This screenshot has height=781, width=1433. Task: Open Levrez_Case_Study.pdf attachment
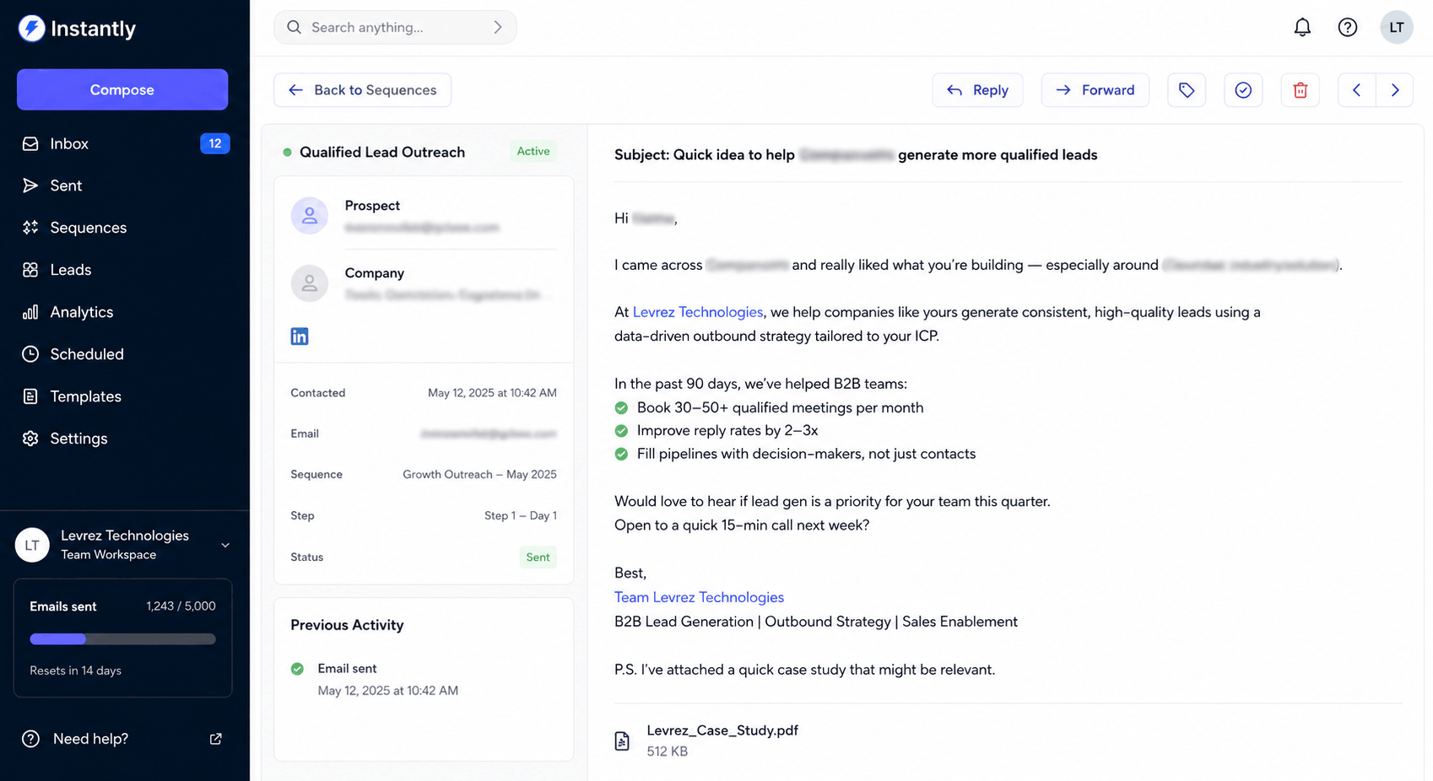click(722, 730)
